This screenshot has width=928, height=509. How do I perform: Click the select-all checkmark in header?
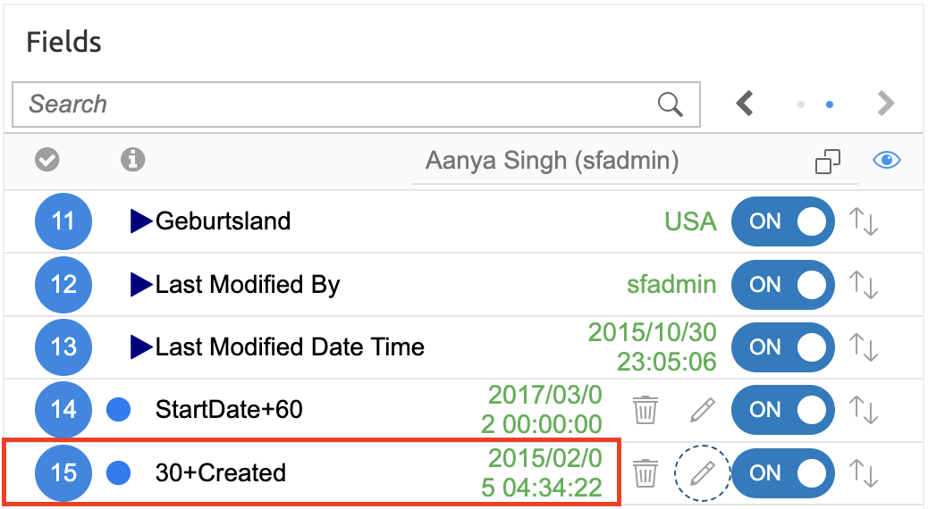click(47, 160)
